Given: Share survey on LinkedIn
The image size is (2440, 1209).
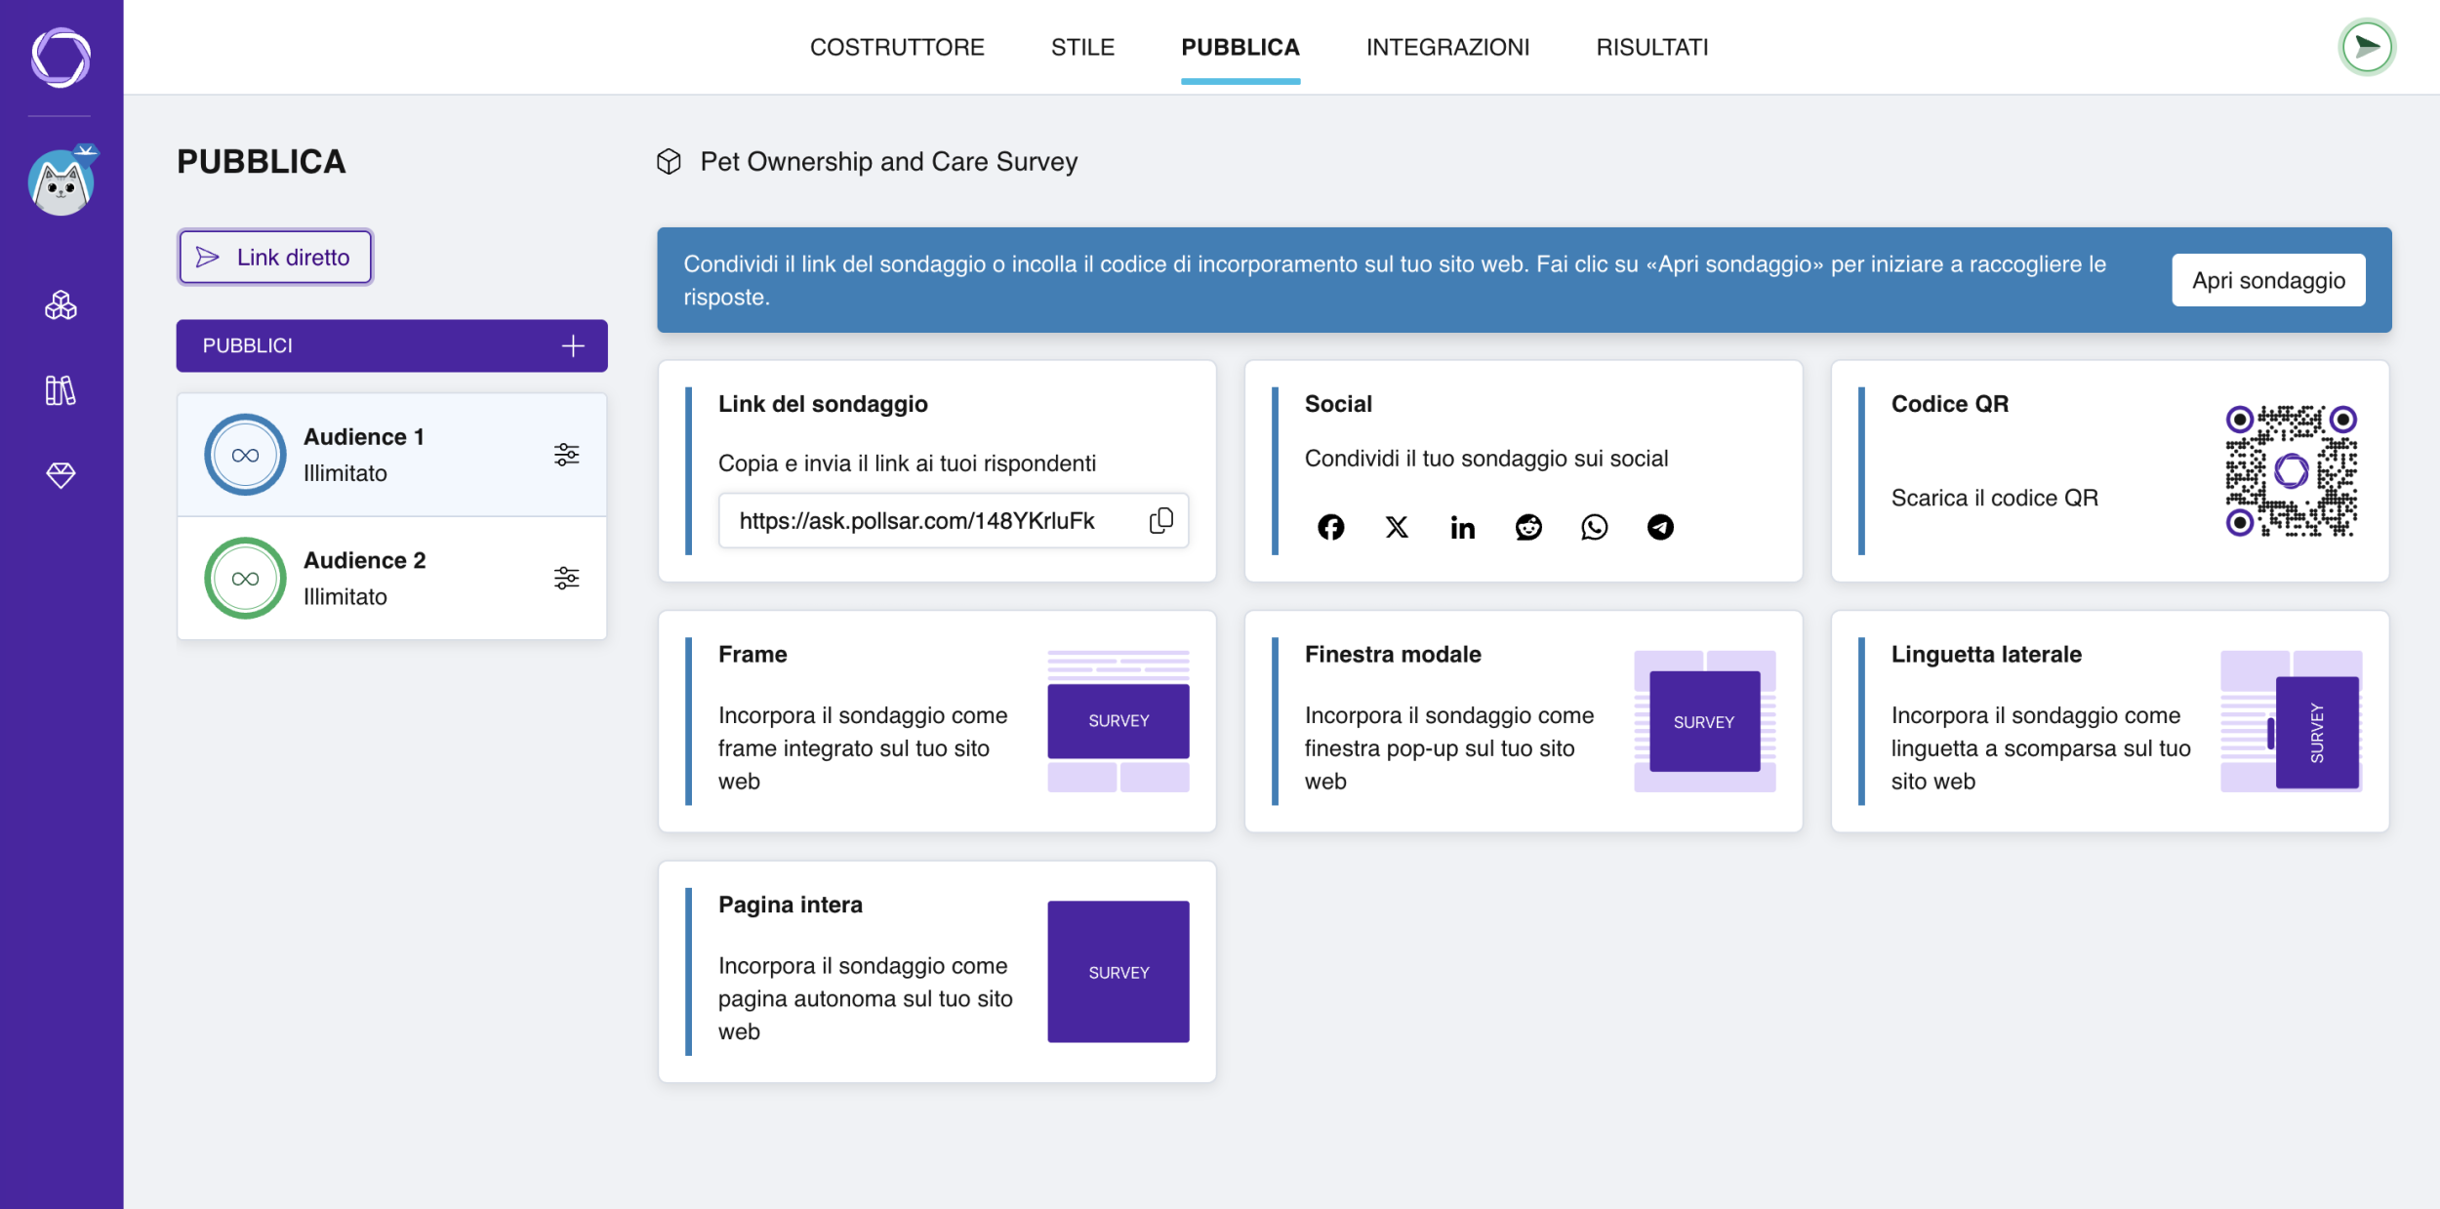Looking at the screenshot, I should [x=1462, y=527].
